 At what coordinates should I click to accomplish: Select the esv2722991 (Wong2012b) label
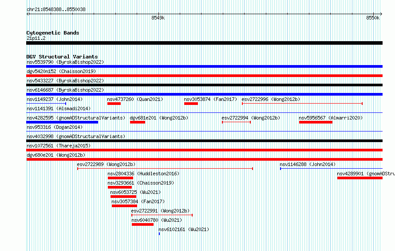(160, 211)
